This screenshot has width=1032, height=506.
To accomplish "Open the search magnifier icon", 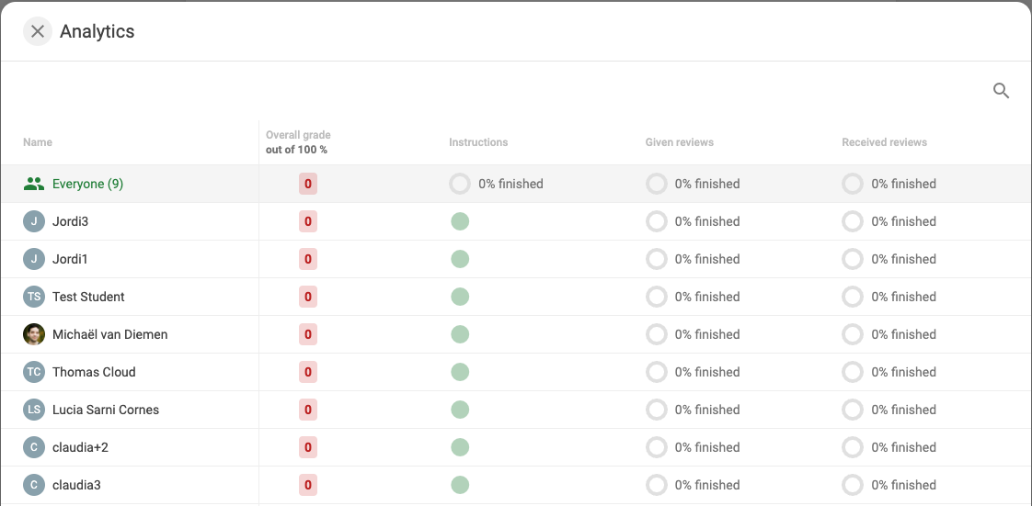I will tap(1001, 91).
